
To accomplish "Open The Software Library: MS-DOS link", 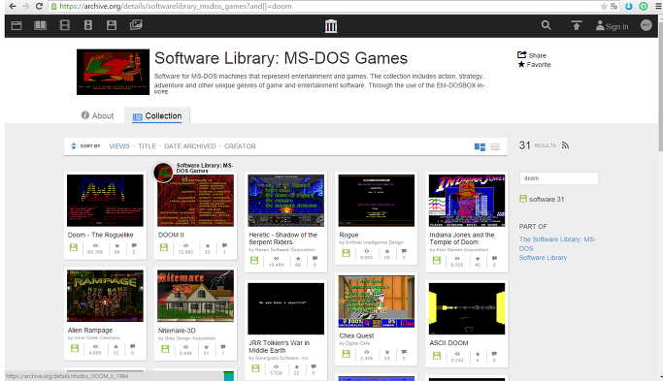I will tap(557, 243).
